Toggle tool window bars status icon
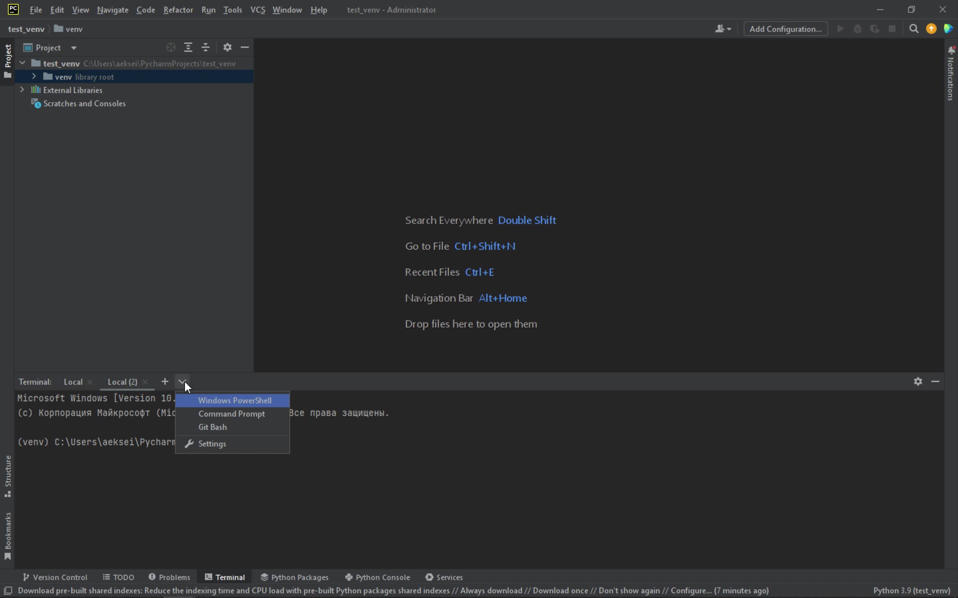 (8, 590)
